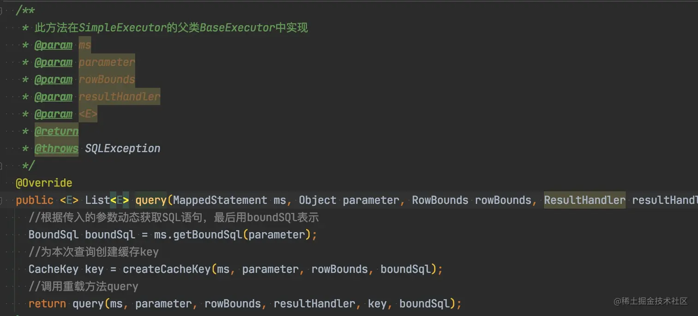
Task: Click the rowBounds param name in the Javadoc
Action: click(x=107, y=79)
